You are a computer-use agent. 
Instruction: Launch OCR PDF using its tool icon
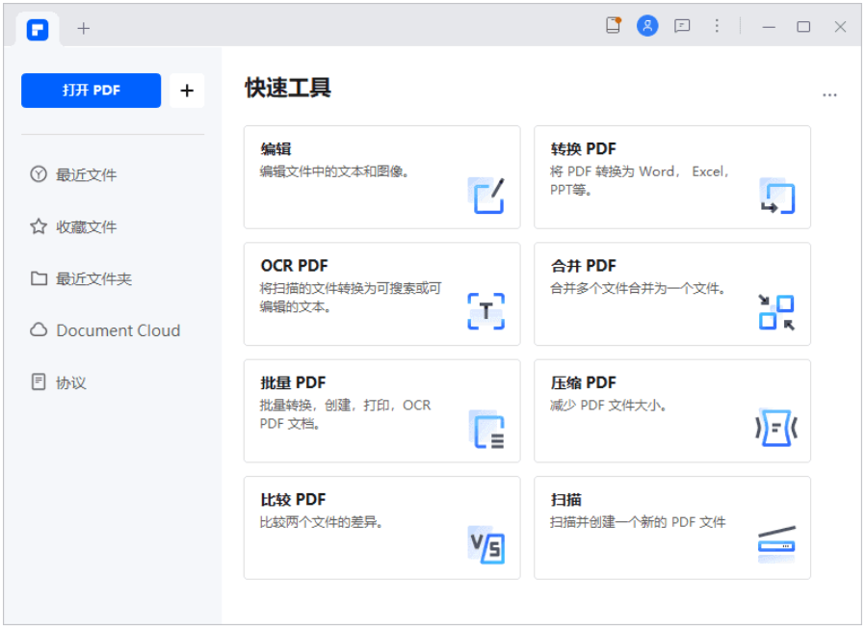486,311
